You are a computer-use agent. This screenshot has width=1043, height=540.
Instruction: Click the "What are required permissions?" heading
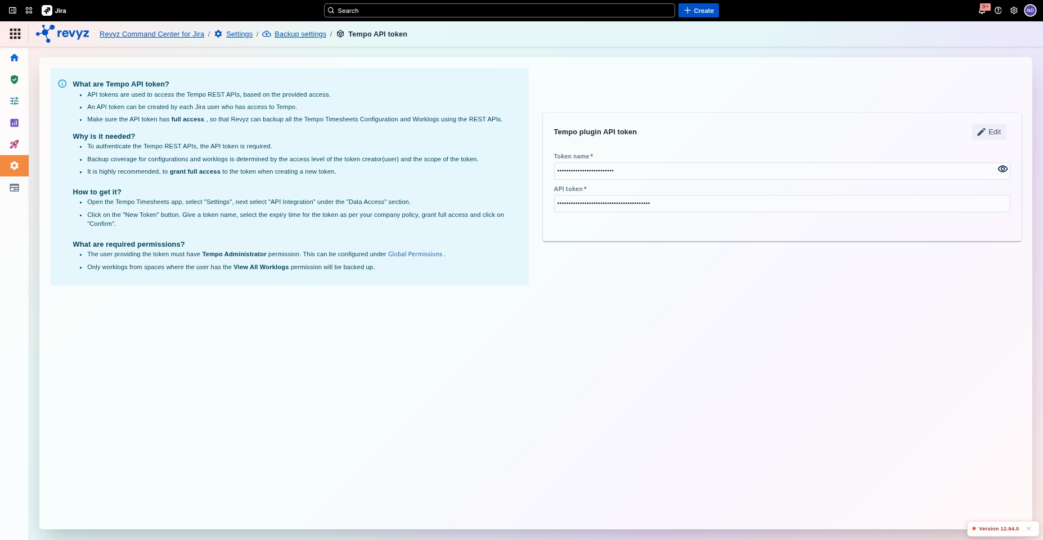(x=129, y=244)
